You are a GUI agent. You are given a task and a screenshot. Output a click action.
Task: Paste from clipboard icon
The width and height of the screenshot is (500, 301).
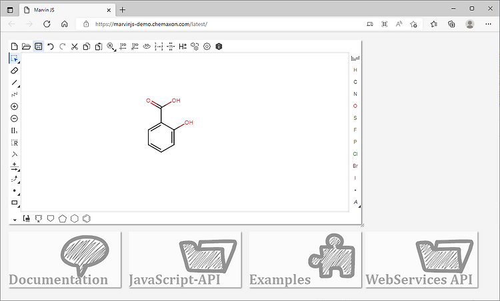(x=99, y=47)
